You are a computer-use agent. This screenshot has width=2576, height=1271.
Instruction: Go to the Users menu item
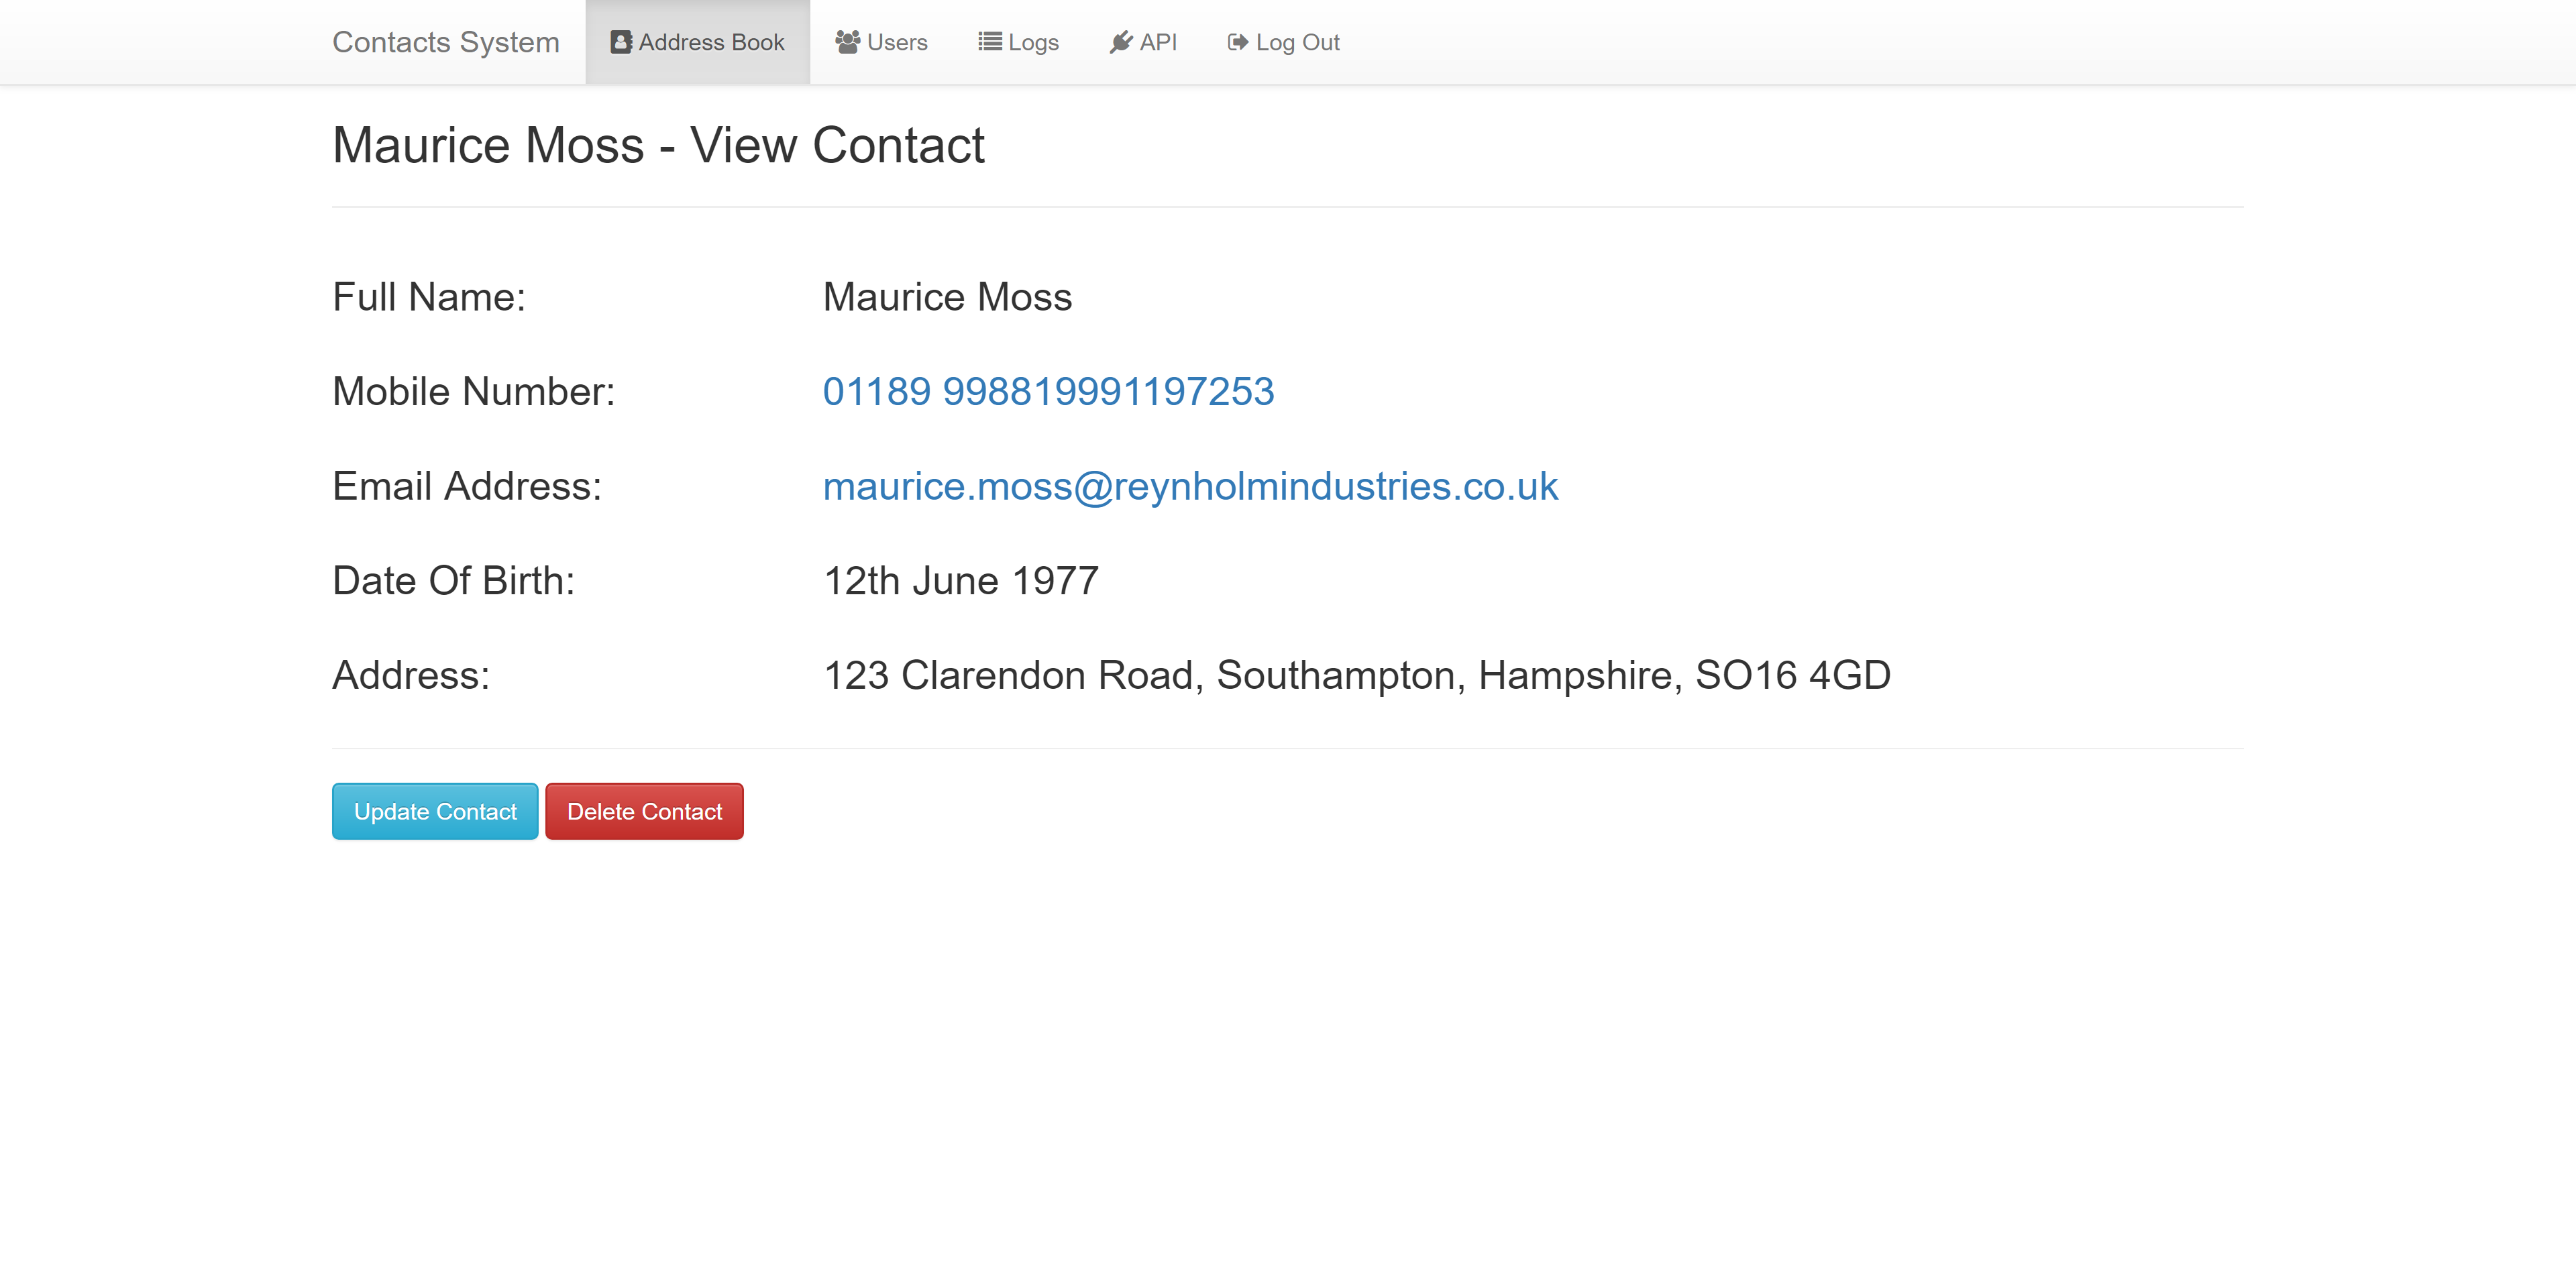point(882,42)
